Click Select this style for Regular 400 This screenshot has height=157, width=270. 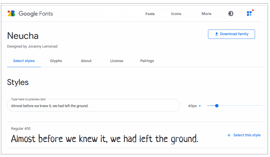[244, 135]
